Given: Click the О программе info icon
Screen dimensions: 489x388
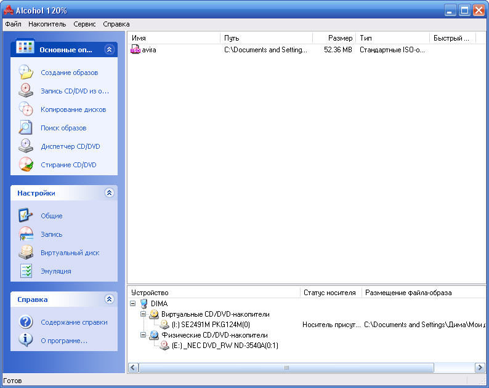Looking at the screenshot, I should 26,340.
